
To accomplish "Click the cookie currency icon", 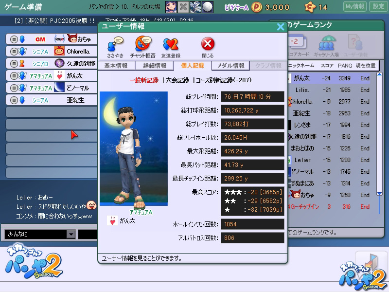I will (310, 7).
